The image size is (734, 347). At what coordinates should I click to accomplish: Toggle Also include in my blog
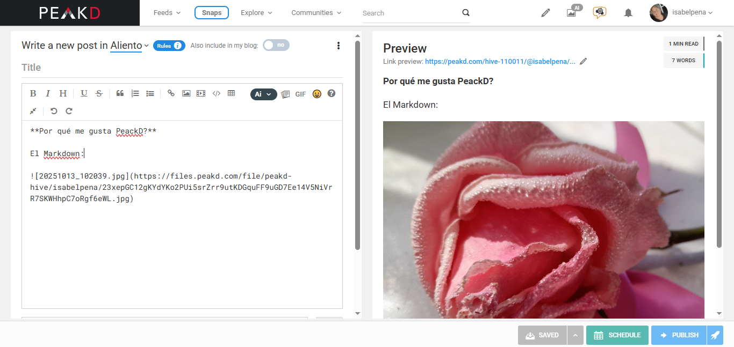[276, 45]
